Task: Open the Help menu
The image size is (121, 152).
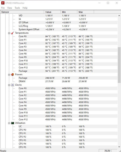Action: [x=25, y=8]
